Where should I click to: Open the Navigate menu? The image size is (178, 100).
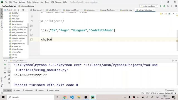(x=22, y=2)
